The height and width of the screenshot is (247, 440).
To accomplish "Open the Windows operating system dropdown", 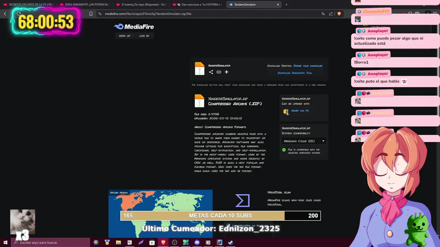I will click(x=304, y=141).
